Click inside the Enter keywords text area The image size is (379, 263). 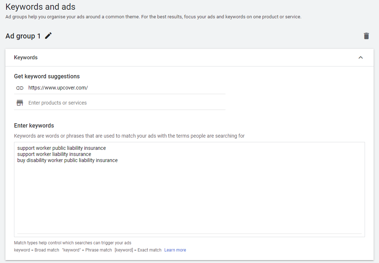pos(189,189)
